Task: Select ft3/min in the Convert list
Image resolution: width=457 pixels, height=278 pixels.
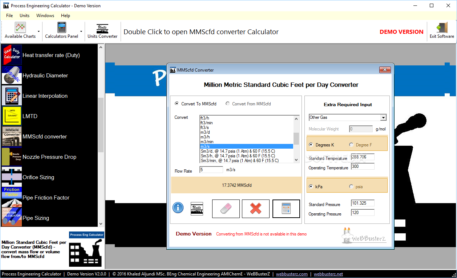Action: pos(247,123)
